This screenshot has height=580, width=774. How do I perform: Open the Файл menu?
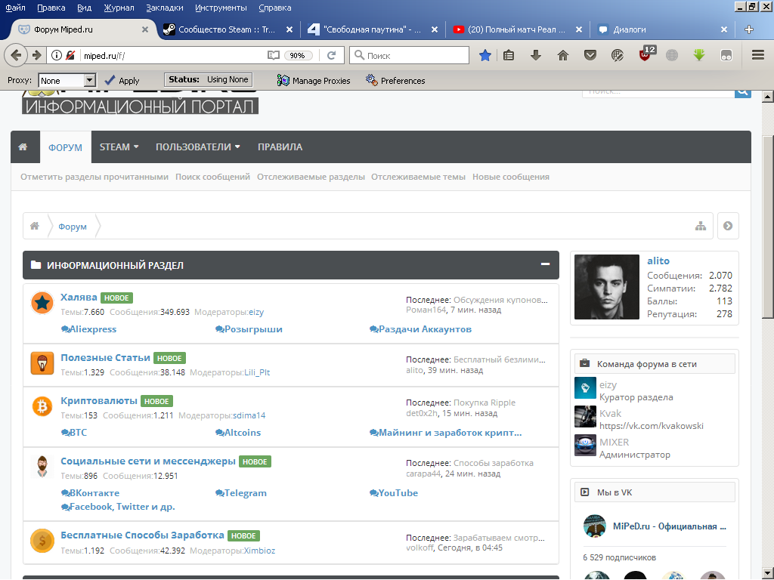tap(15, 8)
